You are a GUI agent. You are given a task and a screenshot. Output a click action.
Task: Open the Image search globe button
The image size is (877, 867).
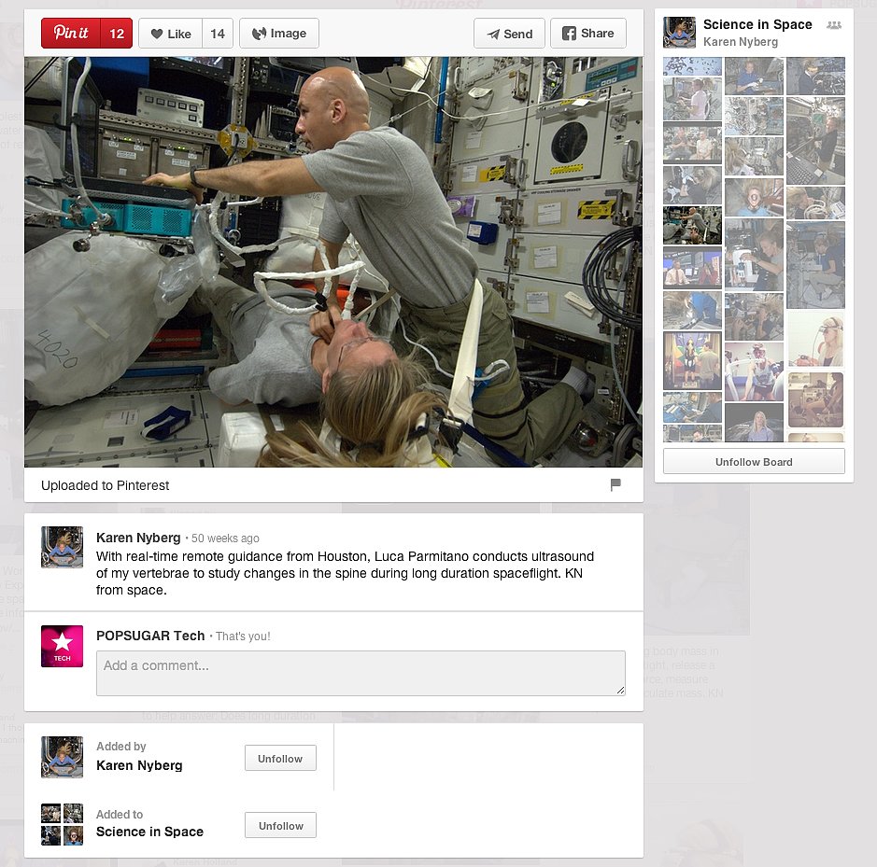tap(279, 34)
